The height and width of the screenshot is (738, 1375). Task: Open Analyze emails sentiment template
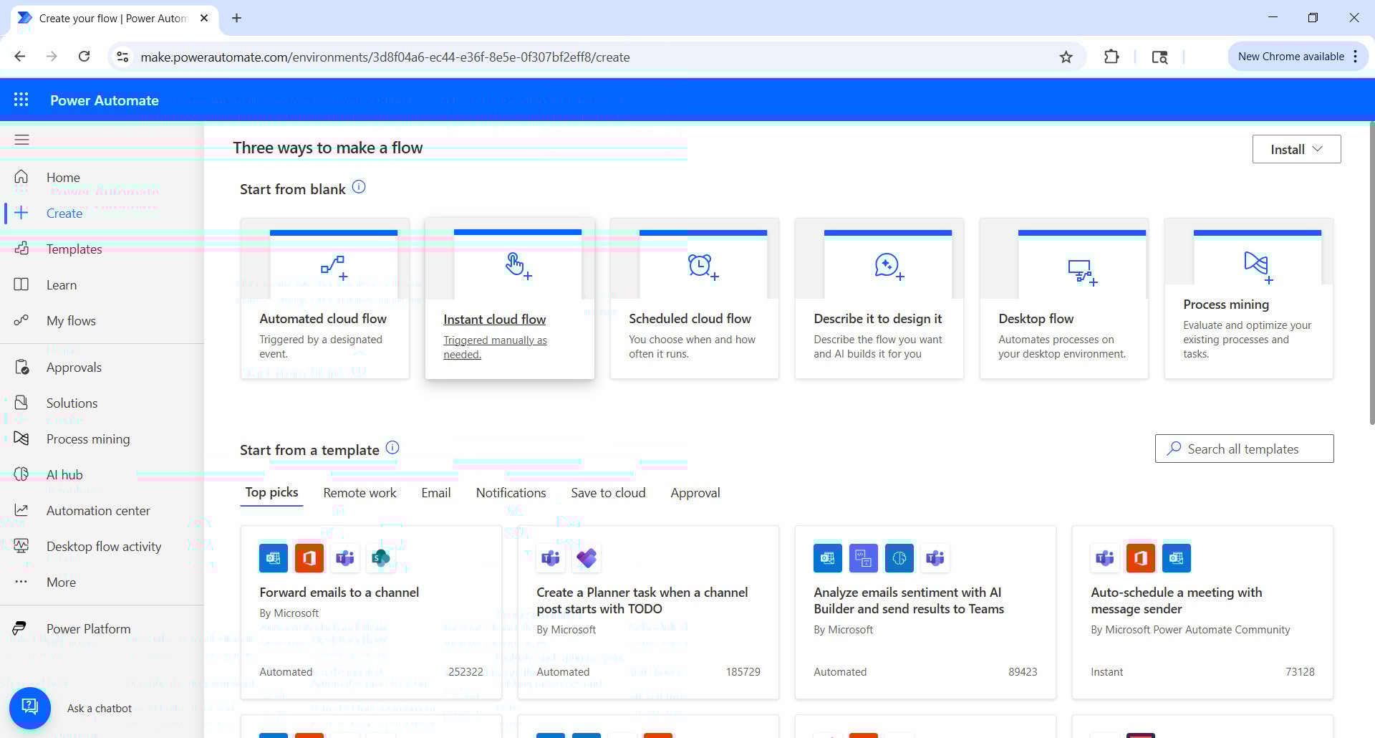(909, 600)
